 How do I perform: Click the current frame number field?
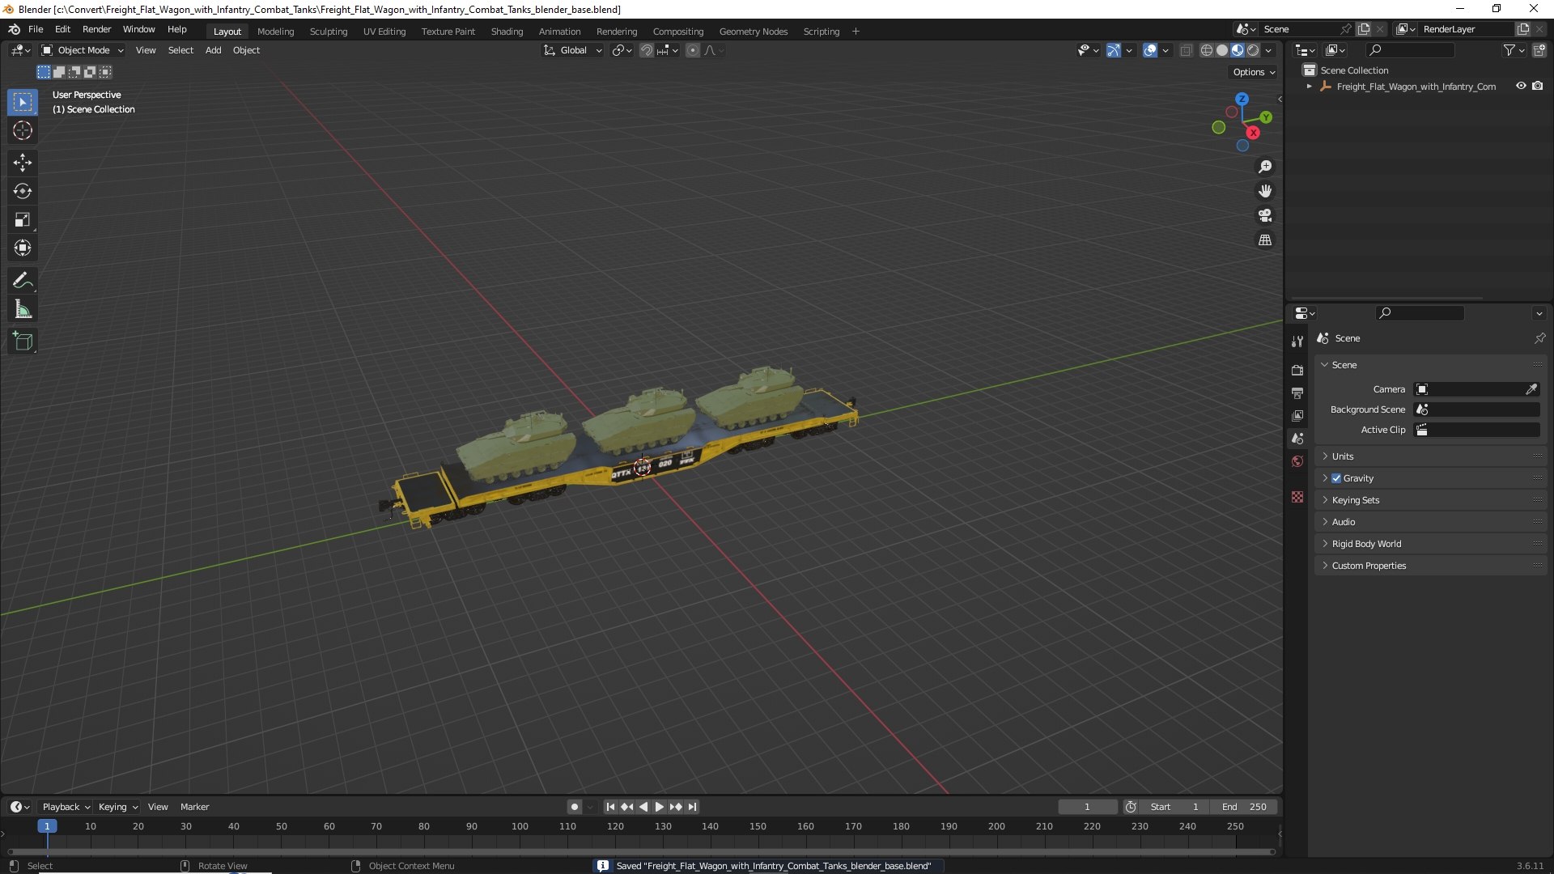coord(1087,807)
